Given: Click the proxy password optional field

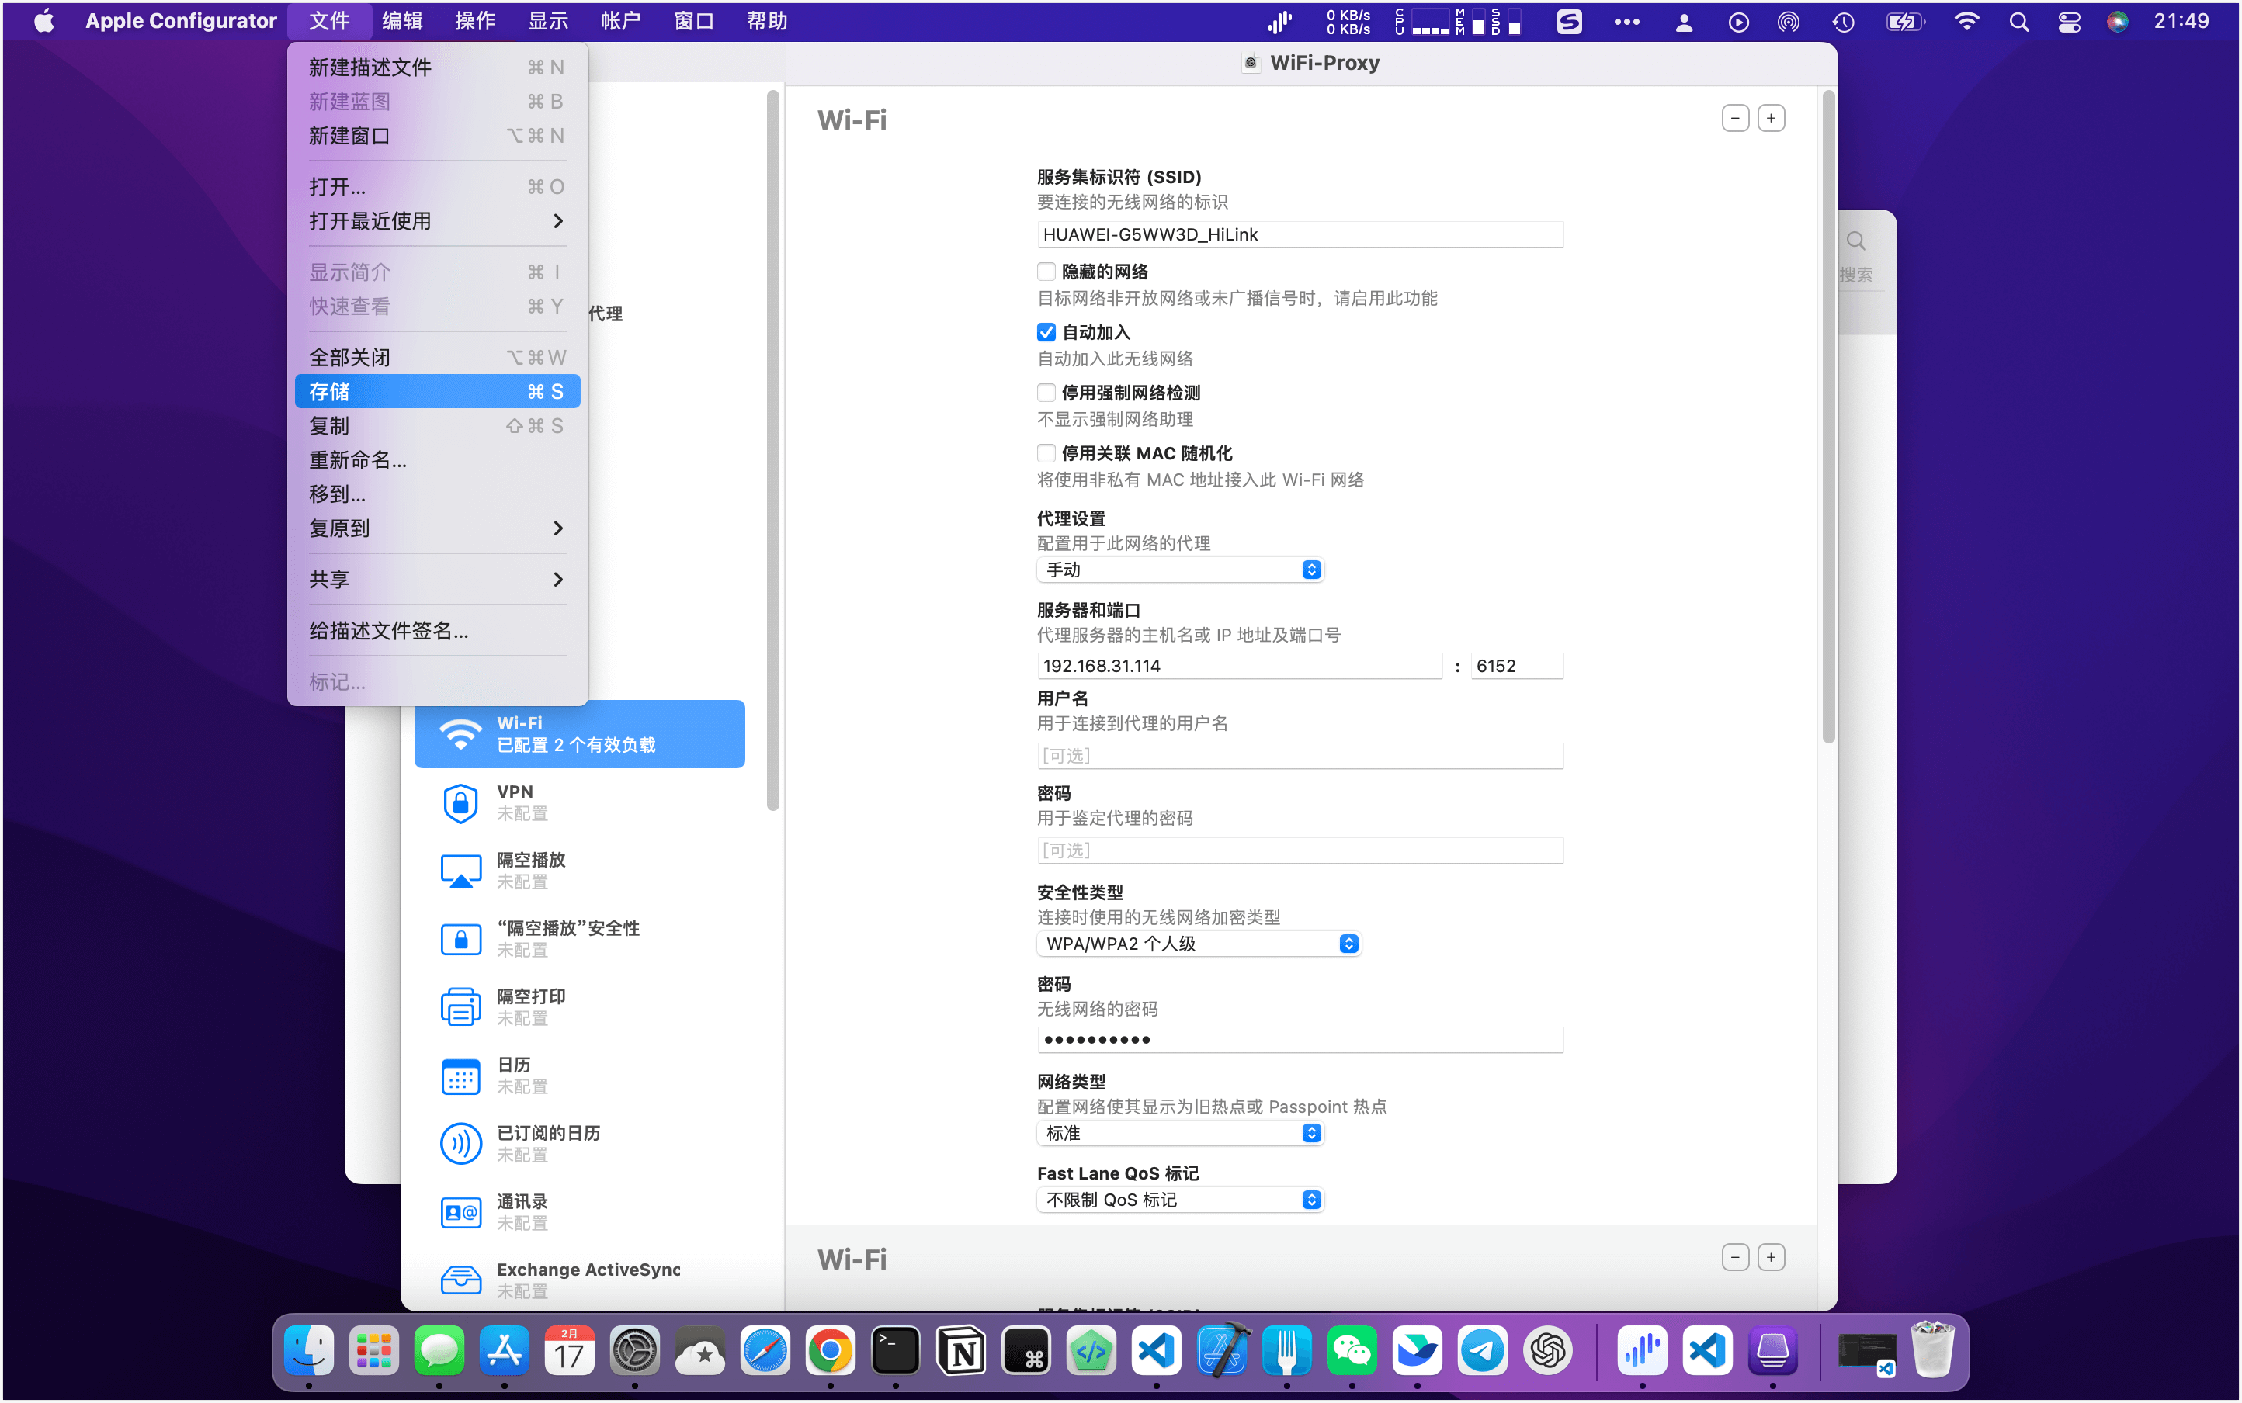Looking at the screenshot, I should coord(1300,851).
